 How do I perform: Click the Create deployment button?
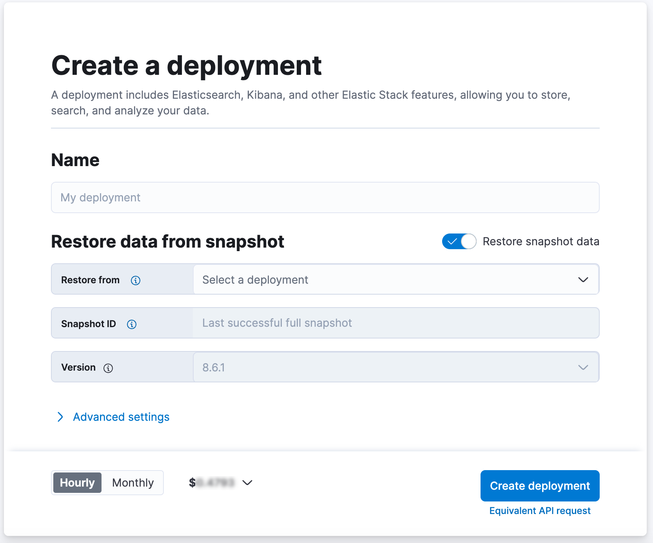(540, 486)
